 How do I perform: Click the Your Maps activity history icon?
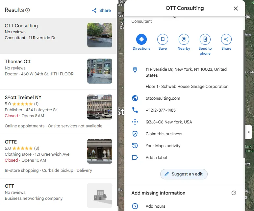coord(135,145)
